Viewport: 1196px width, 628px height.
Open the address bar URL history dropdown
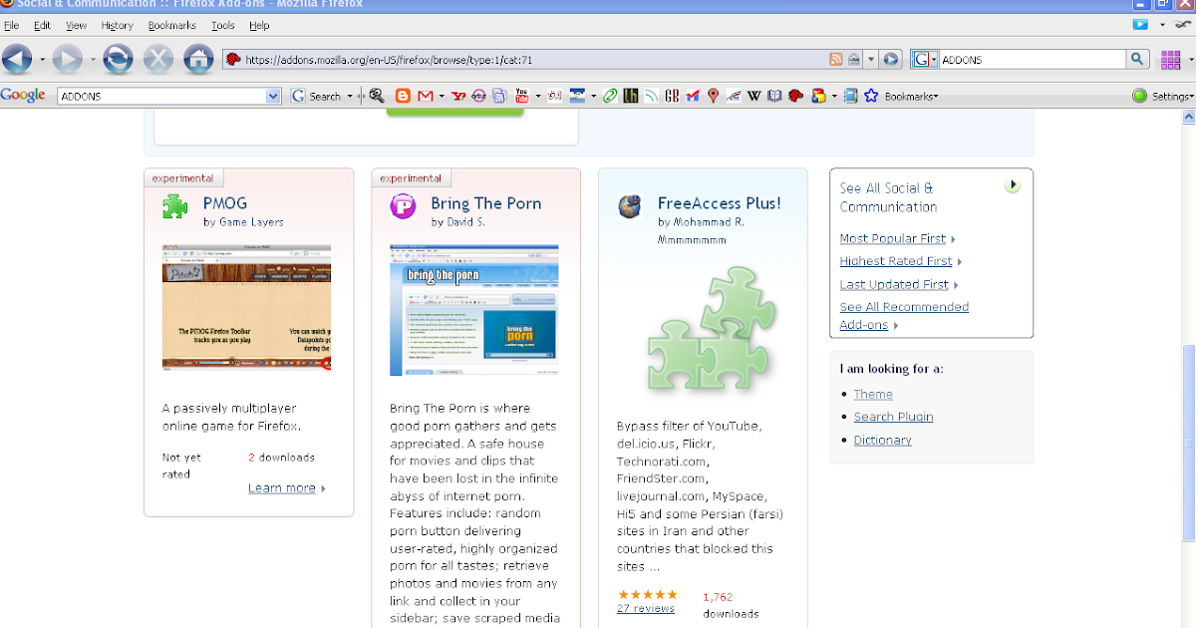(870, 60)
